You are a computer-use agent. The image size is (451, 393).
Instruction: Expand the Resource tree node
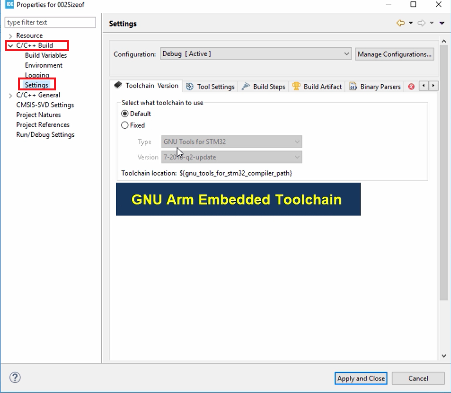(10, 36)
